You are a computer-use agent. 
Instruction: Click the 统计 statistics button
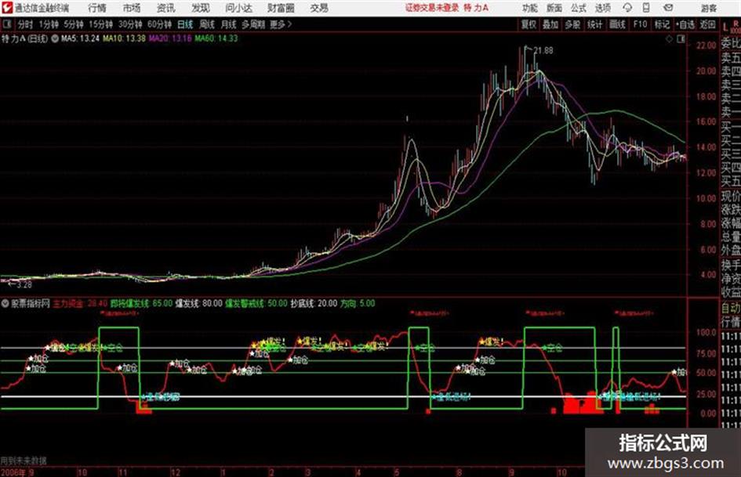point(595,24)
